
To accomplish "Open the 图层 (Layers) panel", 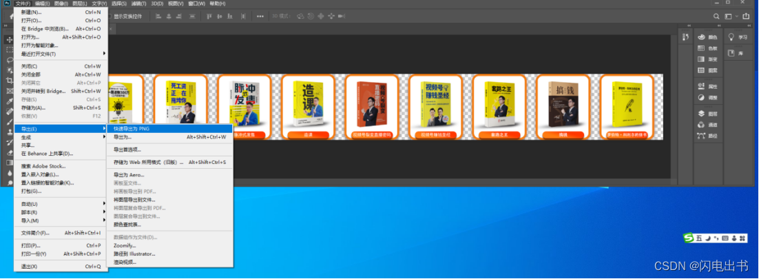I will [x=707, y=114].
